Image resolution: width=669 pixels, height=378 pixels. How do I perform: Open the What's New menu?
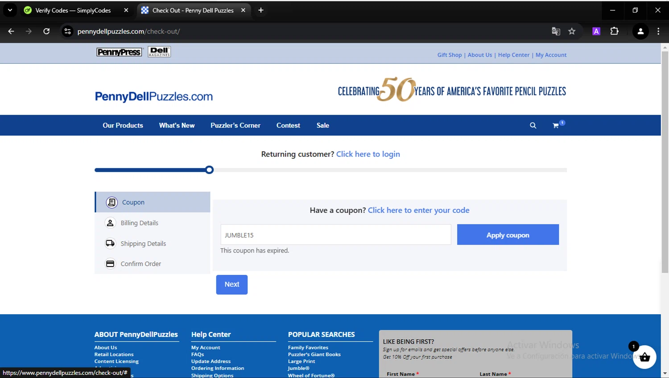tap(177, 125)
